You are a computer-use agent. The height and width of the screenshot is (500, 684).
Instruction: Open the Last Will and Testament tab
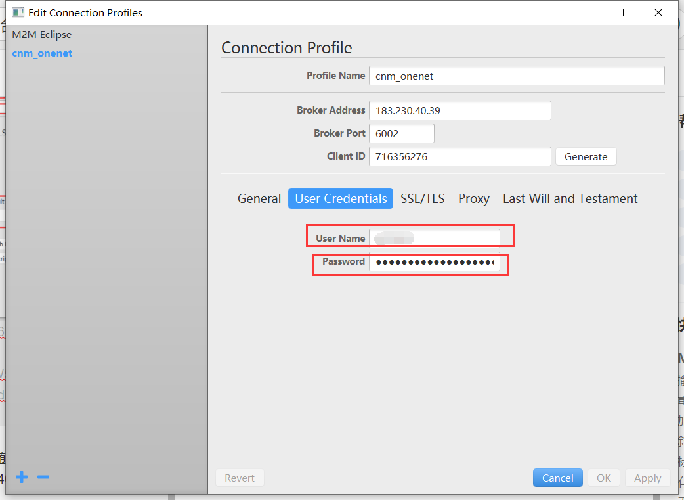(570, 198)
